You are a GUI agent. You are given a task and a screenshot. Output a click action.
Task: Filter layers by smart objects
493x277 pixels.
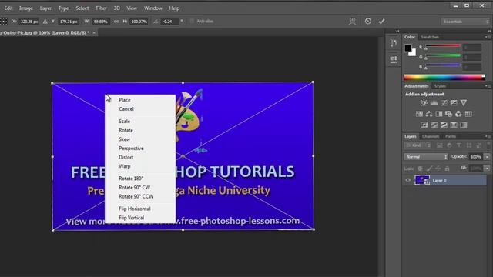[478, 145]
